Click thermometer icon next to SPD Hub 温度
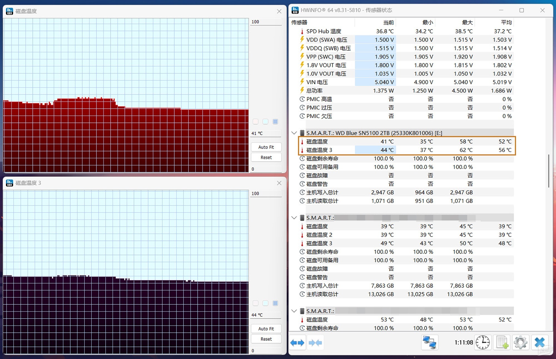This screenshot has height=359, width=556. click(x=302, y=31)
